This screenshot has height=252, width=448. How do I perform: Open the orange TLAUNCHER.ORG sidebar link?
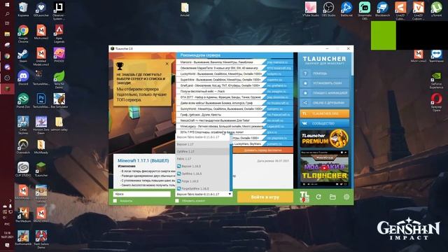(324, 113)
